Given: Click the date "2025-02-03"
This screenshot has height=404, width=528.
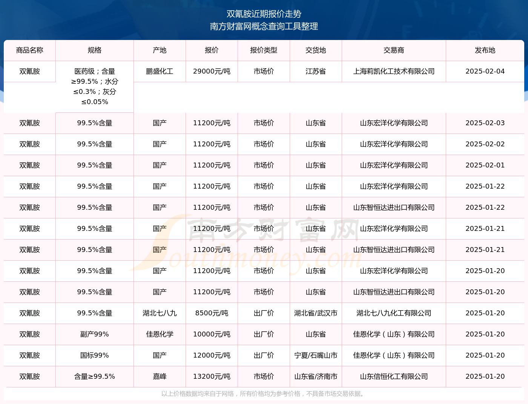Looking at the screenshot, I should [485, 123].
